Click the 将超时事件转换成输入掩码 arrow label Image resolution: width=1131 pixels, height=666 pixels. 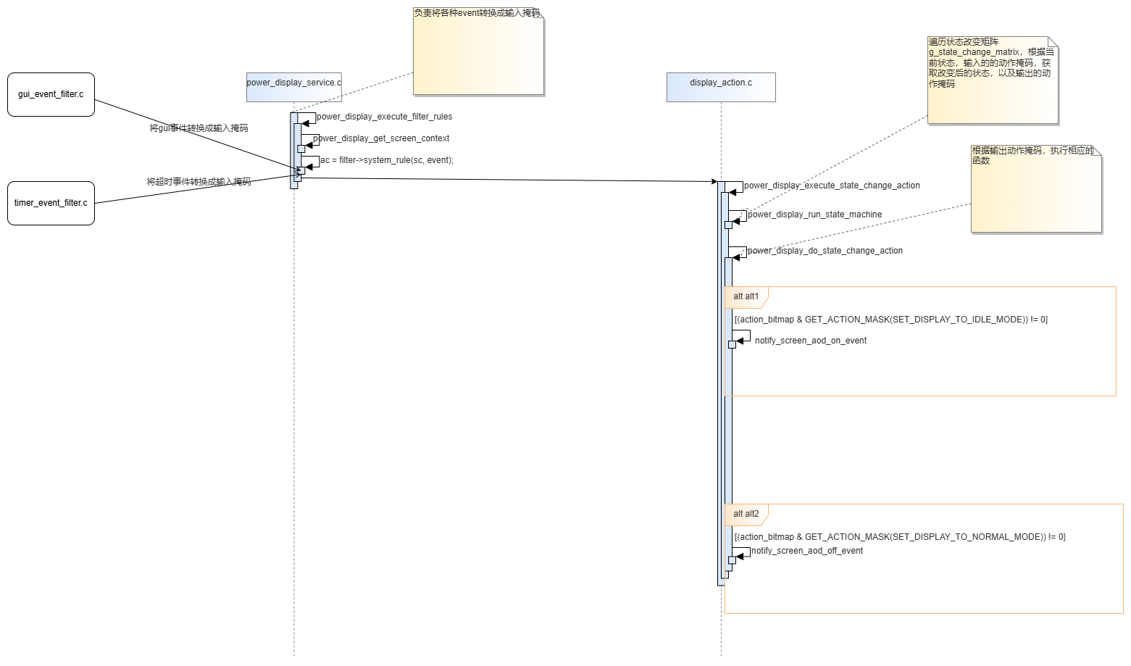(199, 182)
